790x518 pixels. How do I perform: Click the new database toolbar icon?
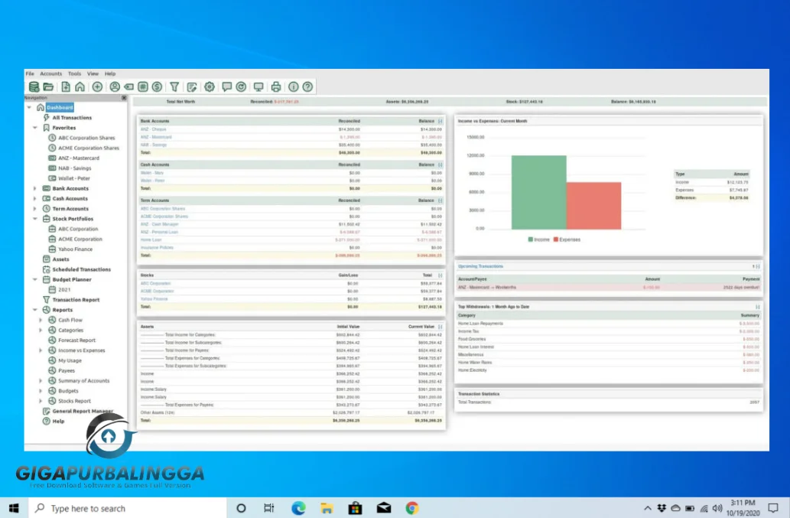[34, 87]
